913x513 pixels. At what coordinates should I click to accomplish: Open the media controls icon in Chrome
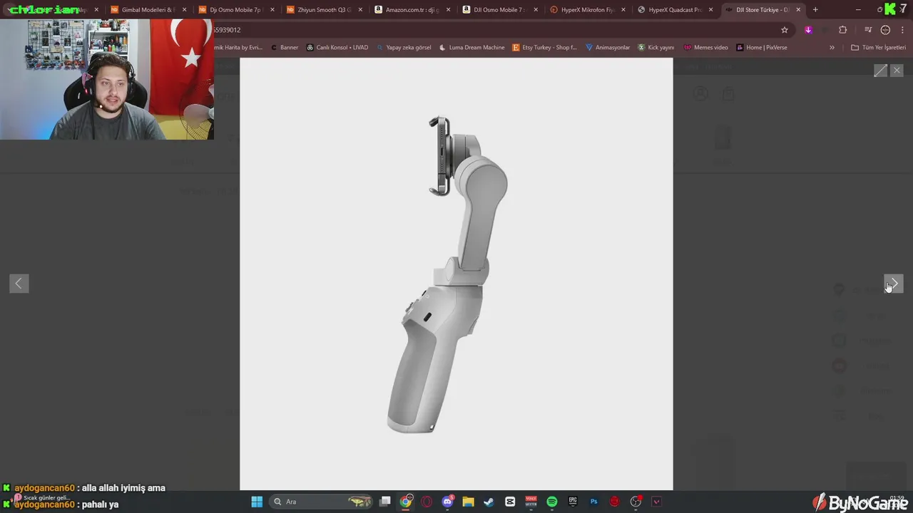click(x=868, y=30)
